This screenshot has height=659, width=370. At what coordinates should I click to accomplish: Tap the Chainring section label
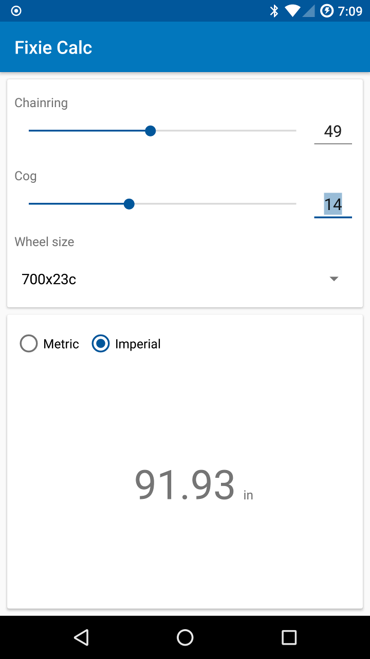[41, 102]
